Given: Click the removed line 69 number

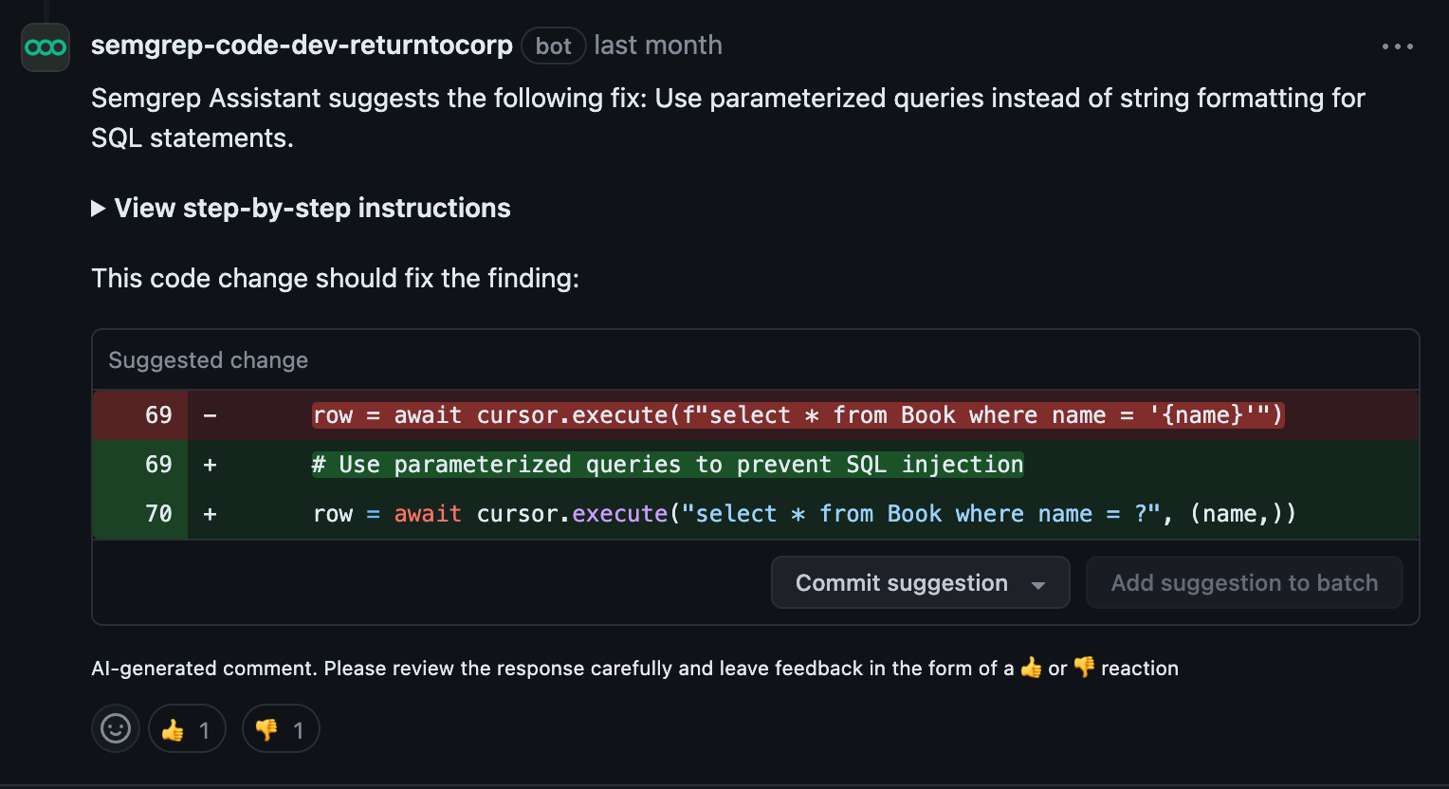Looking at the screenshot, I should [158, 415].
